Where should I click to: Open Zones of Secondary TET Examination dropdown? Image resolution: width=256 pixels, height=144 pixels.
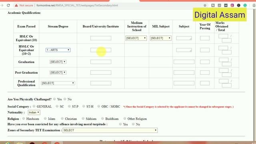pyautogui.click(x=110, y=130)
